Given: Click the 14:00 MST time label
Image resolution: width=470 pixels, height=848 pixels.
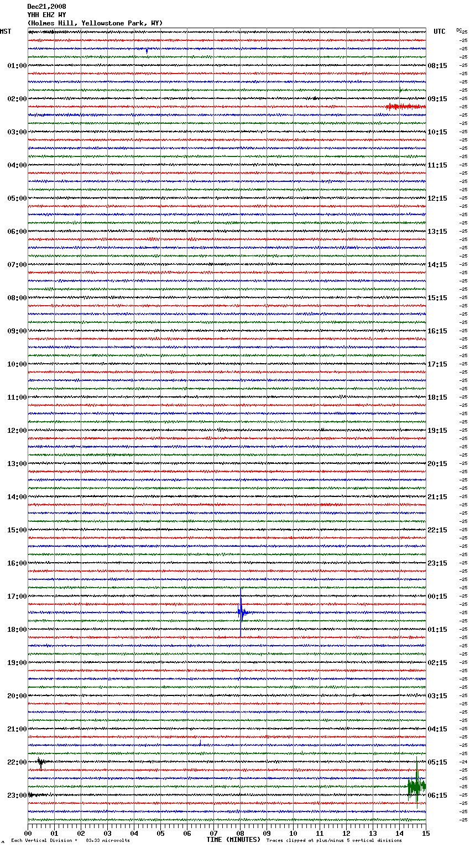Looking at the screenshot, I should [17, 497].
